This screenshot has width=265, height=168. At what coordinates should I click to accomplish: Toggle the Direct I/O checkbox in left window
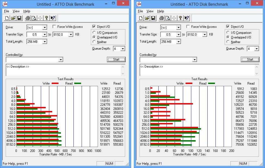coord(94,26)
